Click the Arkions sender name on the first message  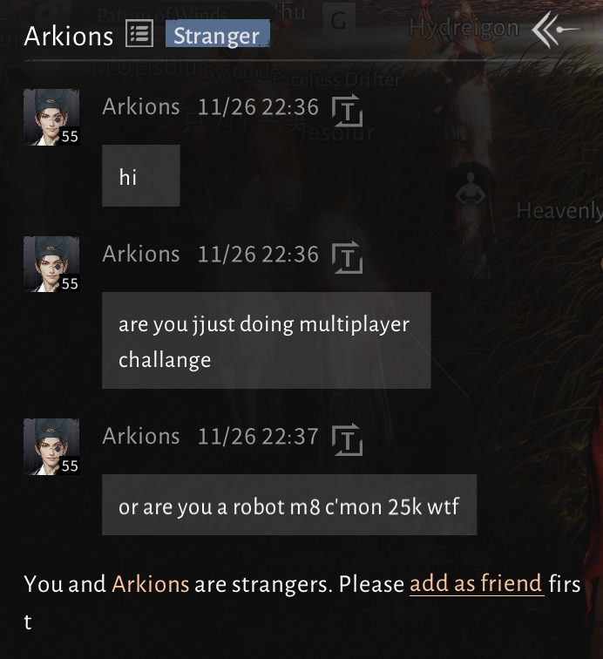pyautogui.click(x=141, y=106)
